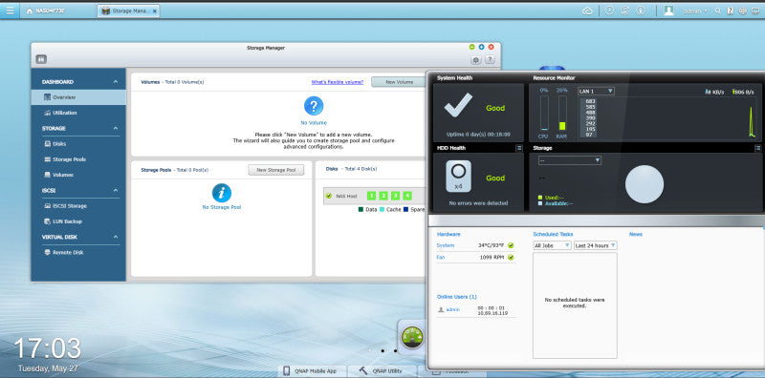Click the No Storage Pool info icon
This screenshot has width=765, height=378.
[x=222, y=194]
